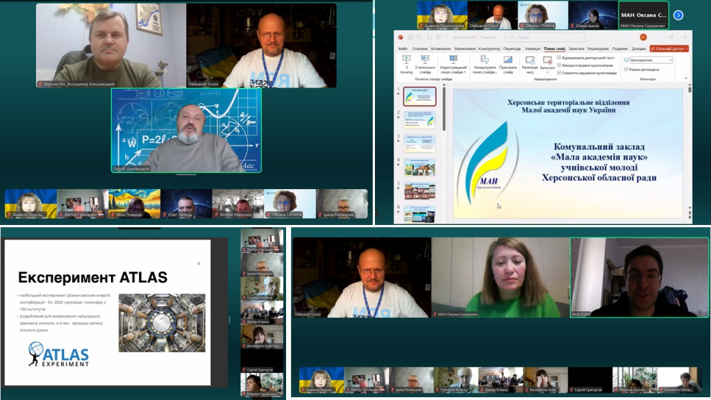This screenshot has height=400, width=711.
Task: Click the 'Сергій Григор'єв' tile in bottom strip
Action: tap(589, 380)
